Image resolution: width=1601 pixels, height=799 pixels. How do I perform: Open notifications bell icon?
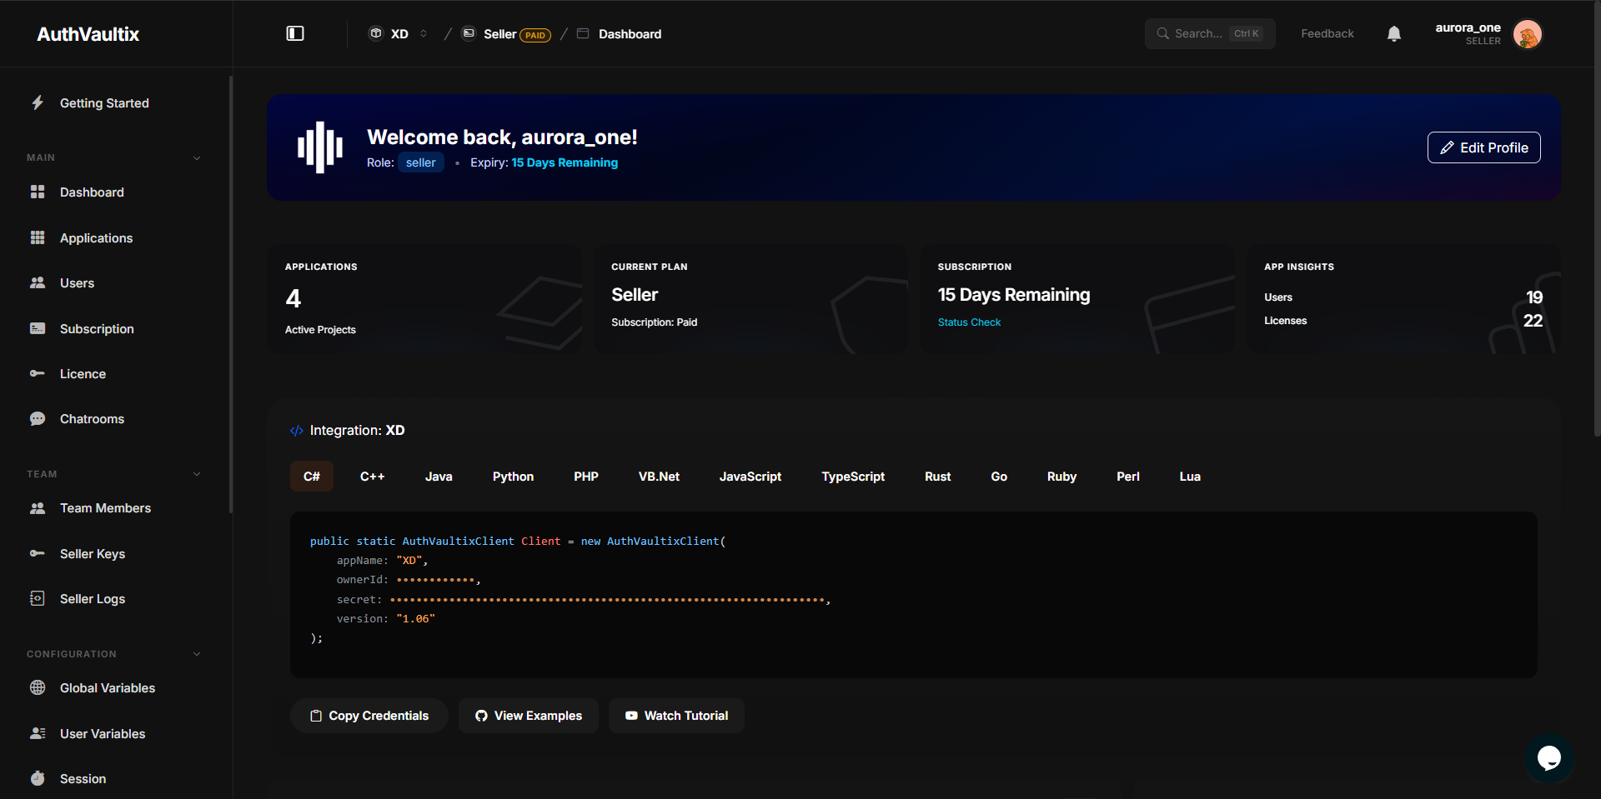coord(1394,33)
